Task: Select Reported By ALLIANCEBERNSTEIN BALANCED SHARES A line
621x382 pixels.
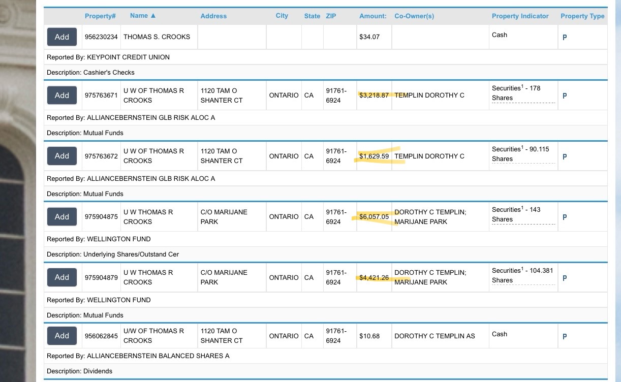Action: (x=138, y=356)
